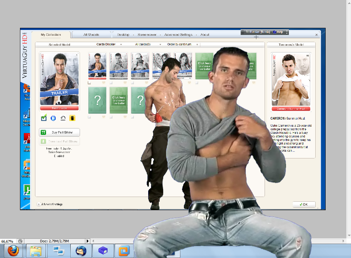This screenshot has height=258, width=351.
Task: Click the 66,67% zoom field
Action: pos(7,241)
